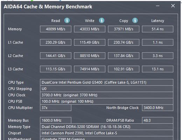Click the CPU Multiplier 37x field
The image size is (182, 140).
click(56, 108)
